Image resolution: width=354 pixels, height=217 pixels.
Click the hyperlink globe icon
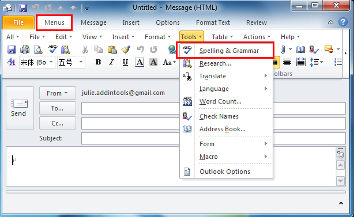[172, 50]
